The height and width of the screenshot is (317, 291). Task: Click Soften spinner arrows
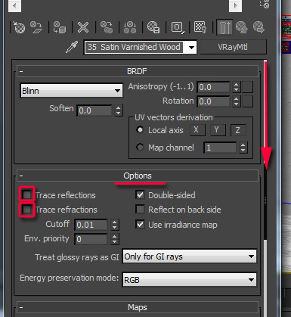pos(118,110)
